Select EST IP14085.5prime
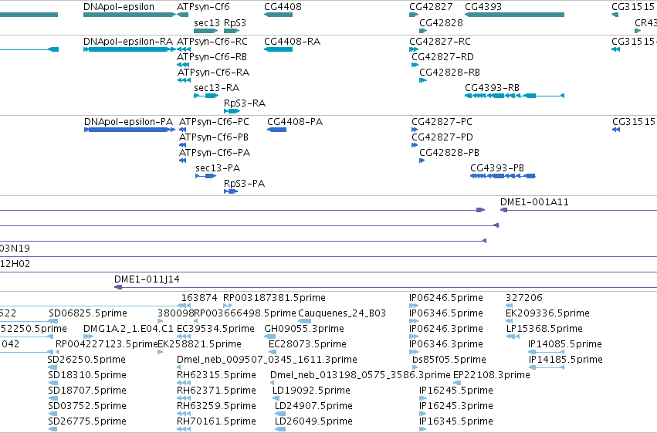This screenshot has height=433, width=657. pos(547,352)
